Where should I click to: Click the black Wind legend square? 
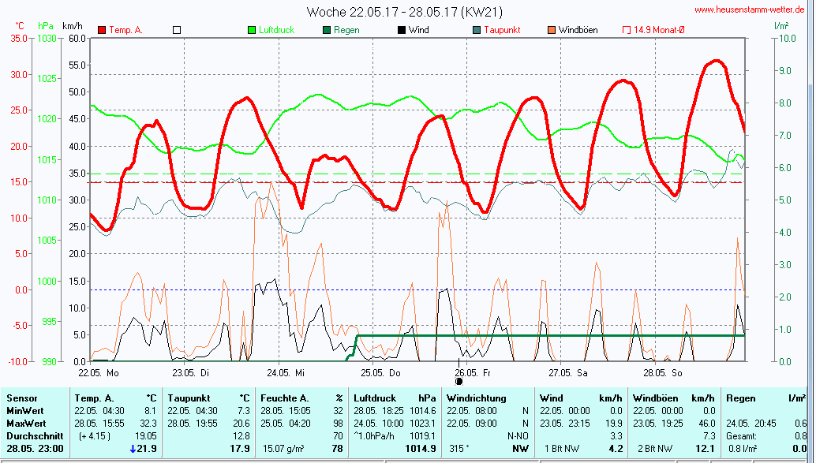pyautogui.click(x=401, y=30)
